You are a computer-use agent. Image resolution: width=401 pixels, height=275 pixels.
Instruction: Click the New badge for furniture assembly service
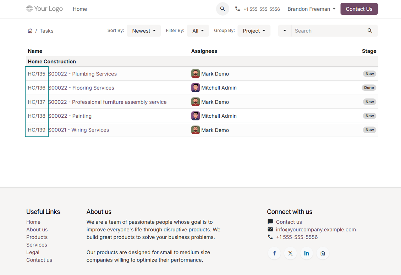pyautogui.click(x=369, y=102)
